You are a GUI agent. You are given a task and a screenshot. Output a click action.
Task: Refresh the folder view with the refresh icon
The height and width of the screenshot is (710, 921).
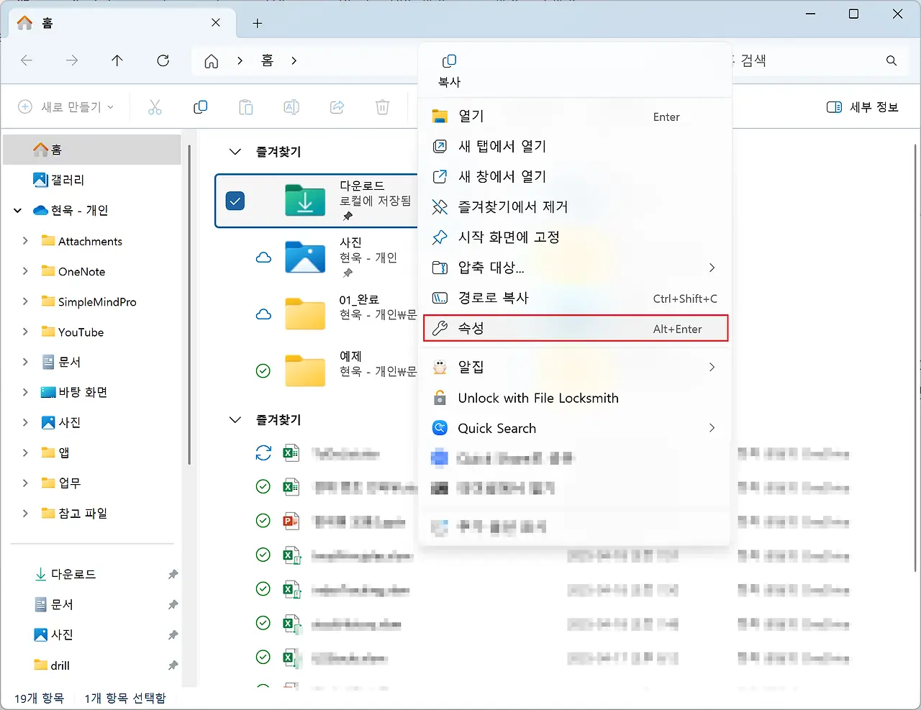coord(163,60)
